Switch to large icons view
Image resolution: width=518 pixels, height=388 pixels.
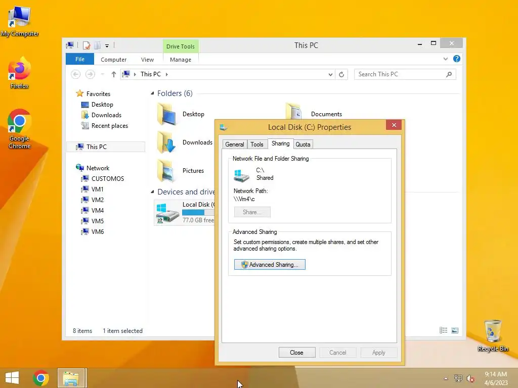pyautogui.click(x=455, y=330)
